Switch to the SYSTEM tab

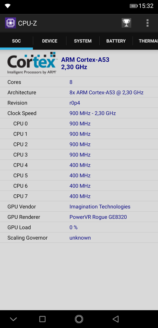click(x=83, y=41)
